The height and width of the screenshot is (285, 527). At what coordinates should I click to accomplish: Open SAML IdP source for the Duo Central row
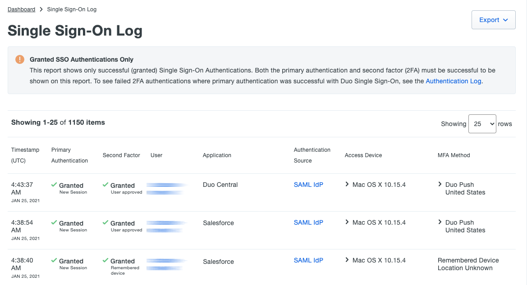[308, 184]
